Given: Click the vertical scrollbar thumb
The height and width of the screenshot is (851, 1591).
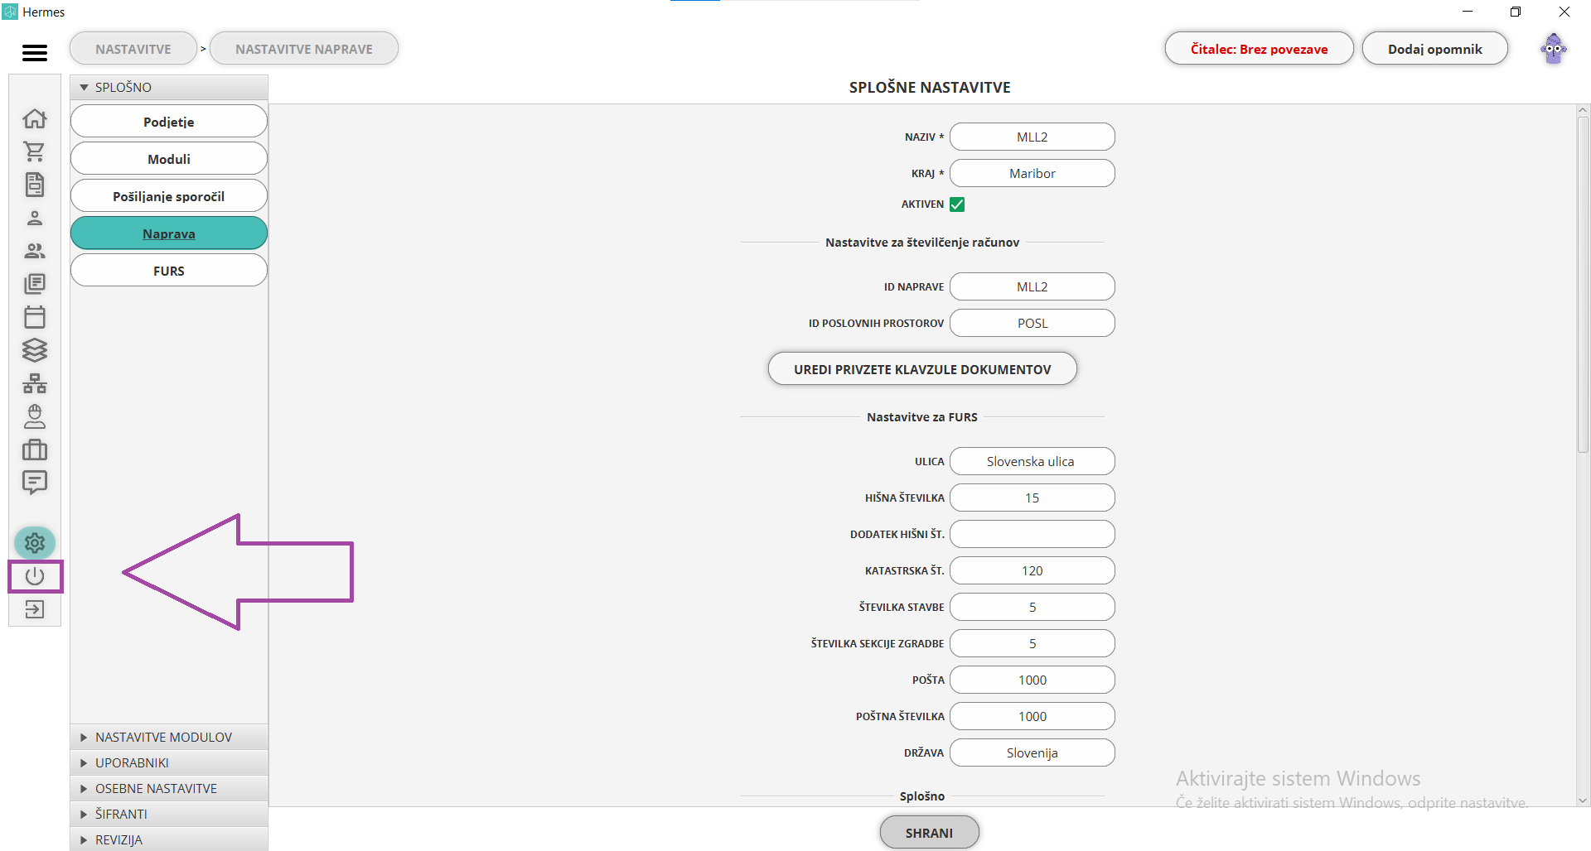Looking at the screenshot, I should pos(1583,284).
